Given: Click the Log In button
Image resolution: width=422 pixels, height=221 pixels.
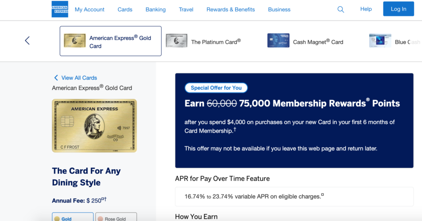Looking at the screenshot, I should point(398,9).
